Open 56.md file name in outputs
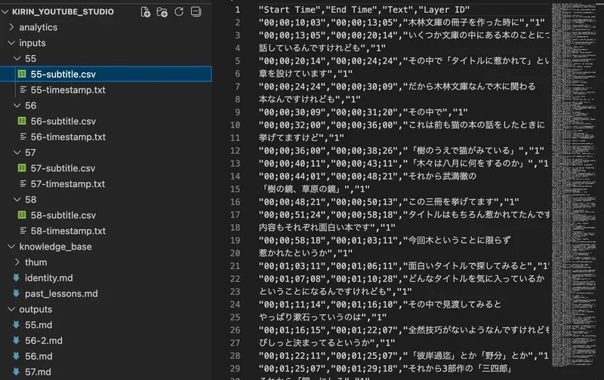 tap(39, 356)
